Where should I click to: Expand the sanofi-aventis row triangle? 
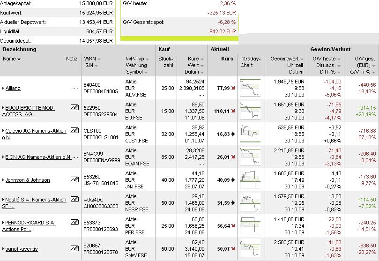point(3,249)
